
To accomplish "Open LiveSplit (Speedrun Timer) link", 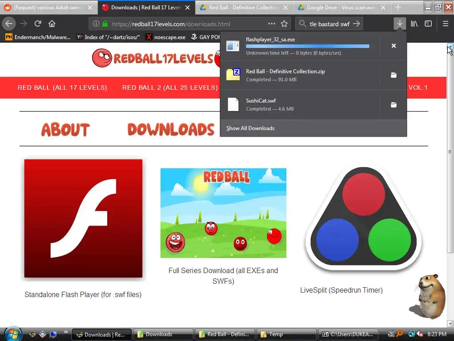I will (341, 290).
